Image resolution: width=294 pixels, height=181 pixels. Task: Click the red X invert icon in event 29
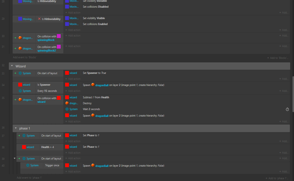39,19
